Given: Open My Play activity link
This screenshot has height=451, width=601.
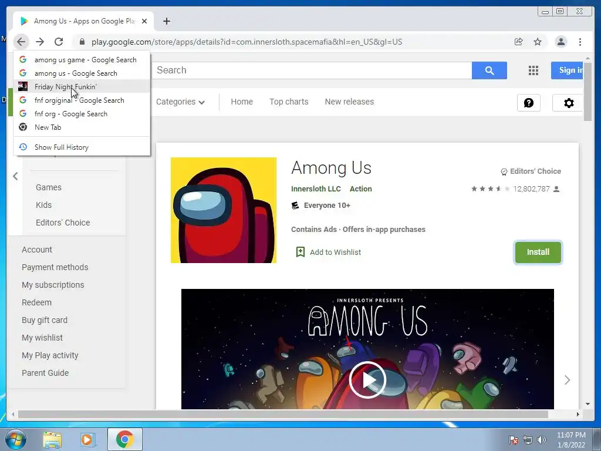Looking at the screenshot, I should coord(50,355).
